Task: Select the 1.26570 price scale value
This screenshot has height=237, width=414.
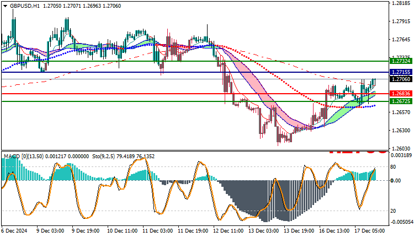Action: pyautogui.click(x=401, y=112)
